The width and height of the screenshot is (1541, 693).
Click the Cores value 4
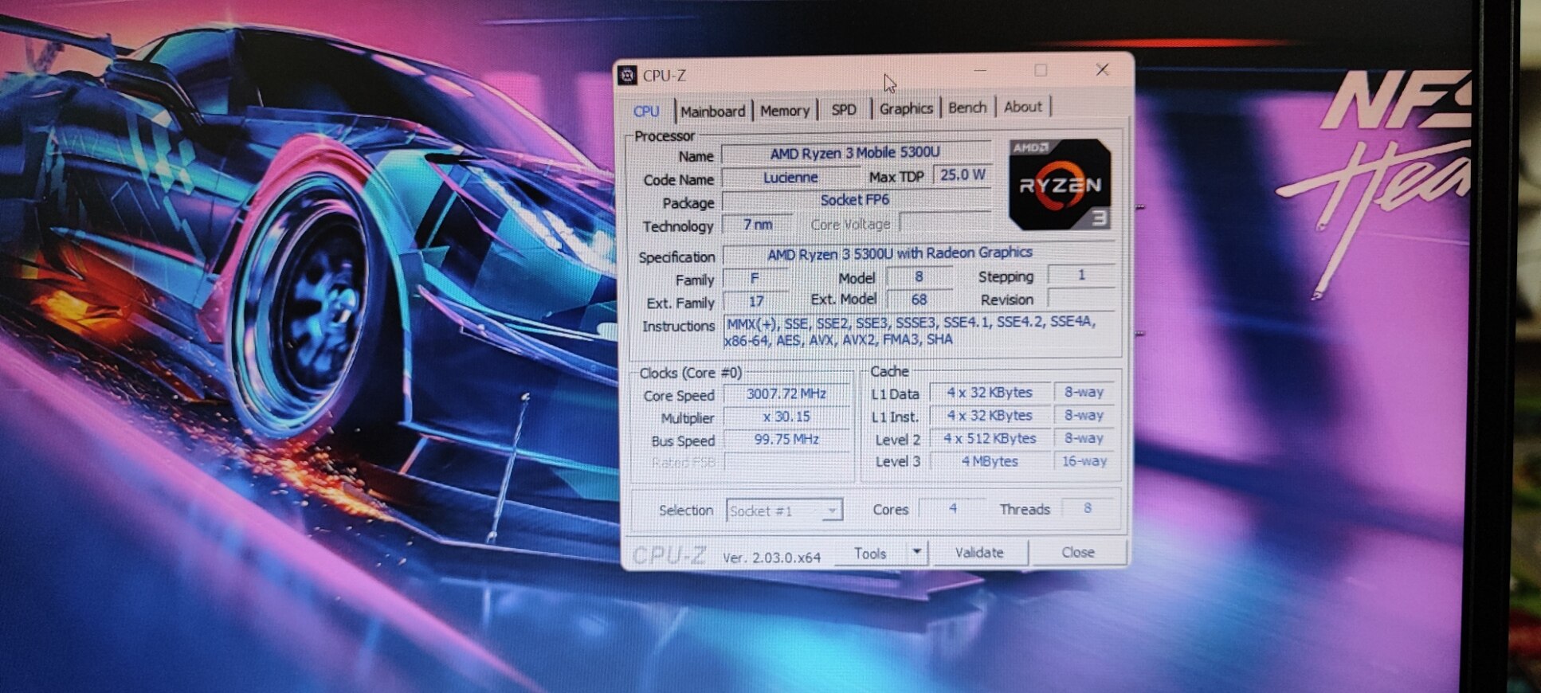[x=952, y=508]
